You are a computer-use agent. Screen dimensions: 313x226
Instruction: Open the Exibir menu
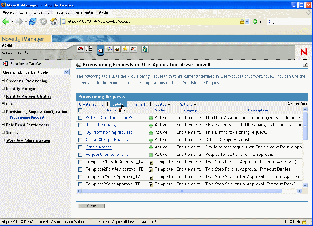[x=38, y=12]
